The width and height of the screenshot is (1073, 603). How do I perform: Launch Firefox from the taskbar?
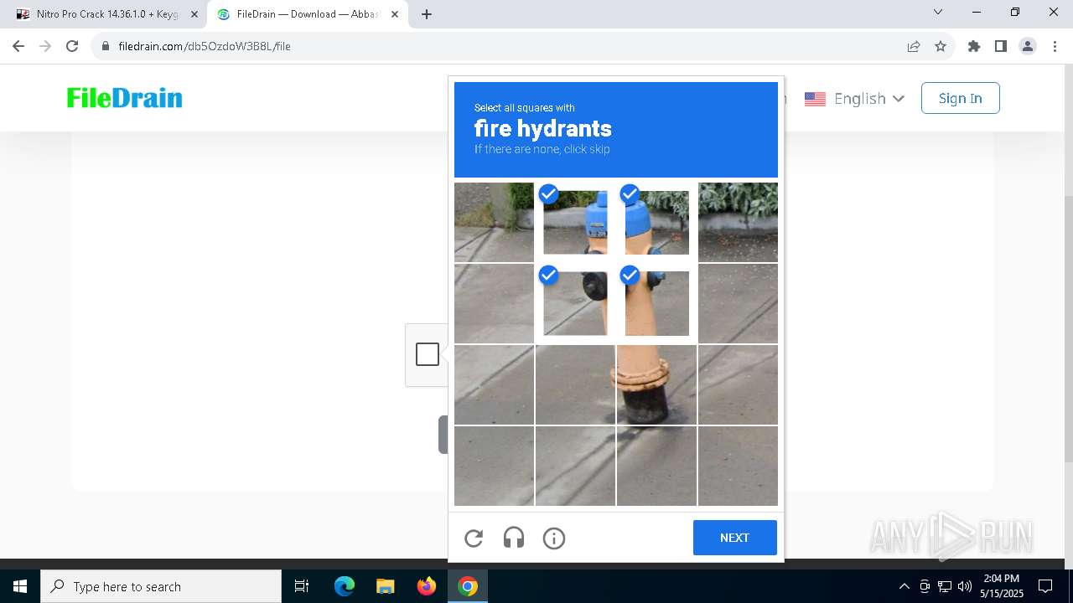(x=427, y=586)
